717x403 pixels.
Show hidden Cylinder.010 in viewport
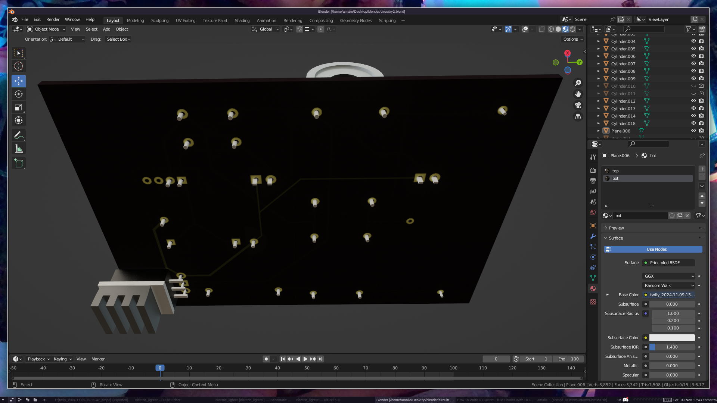tap(693, 86)
